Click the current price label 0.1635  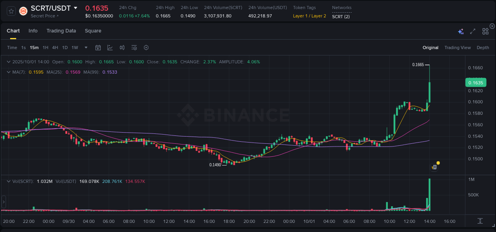[x=476, y=82]
